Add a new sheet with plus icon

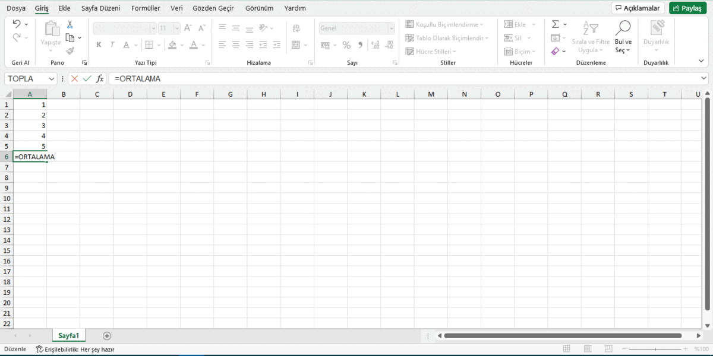pos(107,336)
